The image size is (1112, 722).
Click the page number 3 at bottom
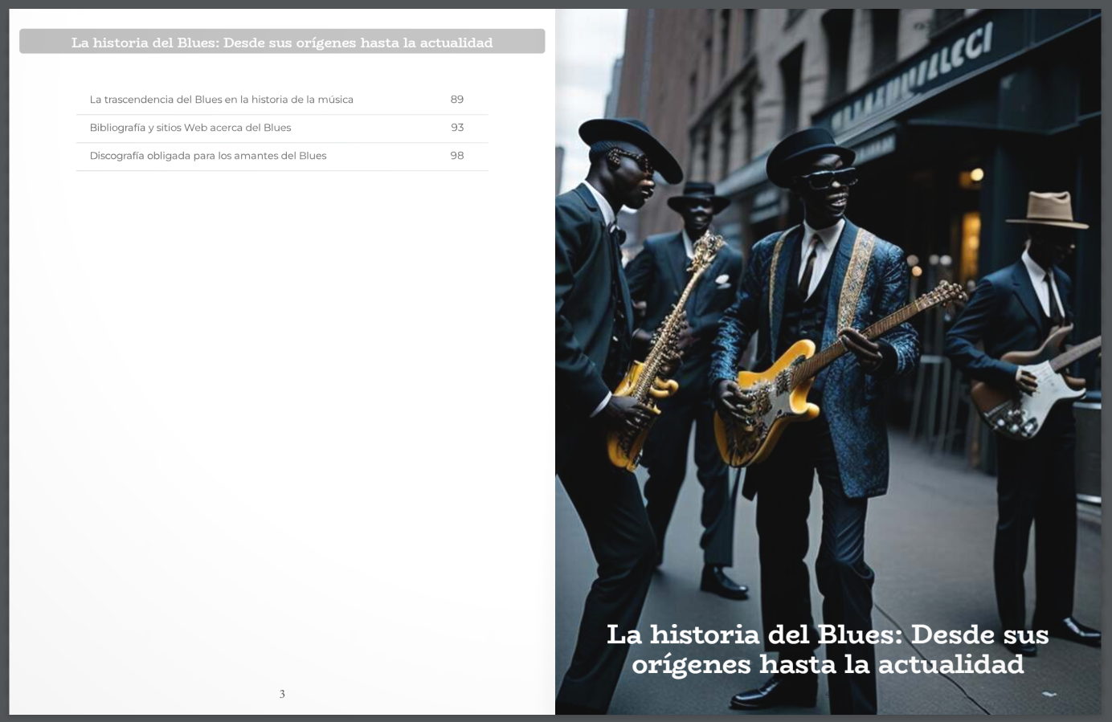(282, 694)
